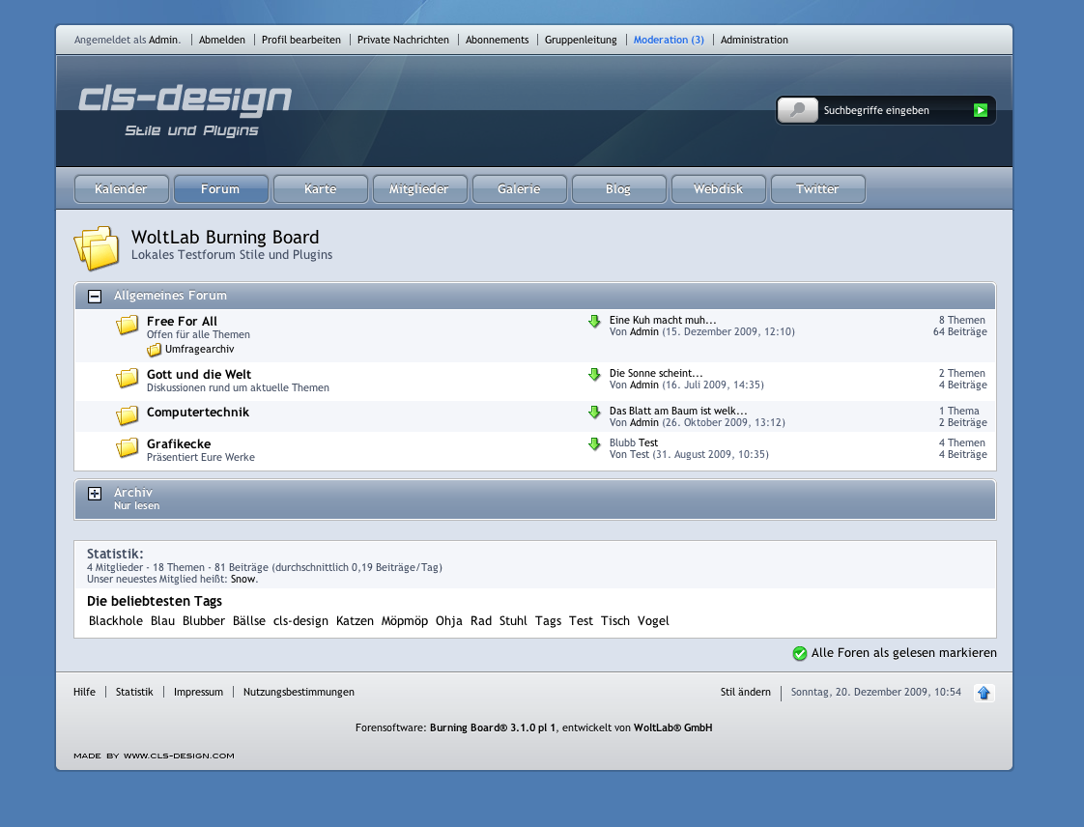Click into the Suchbegriffe eingeben search field
Image resolution: width=1084 pixels, height=827 pixels.
894,110
